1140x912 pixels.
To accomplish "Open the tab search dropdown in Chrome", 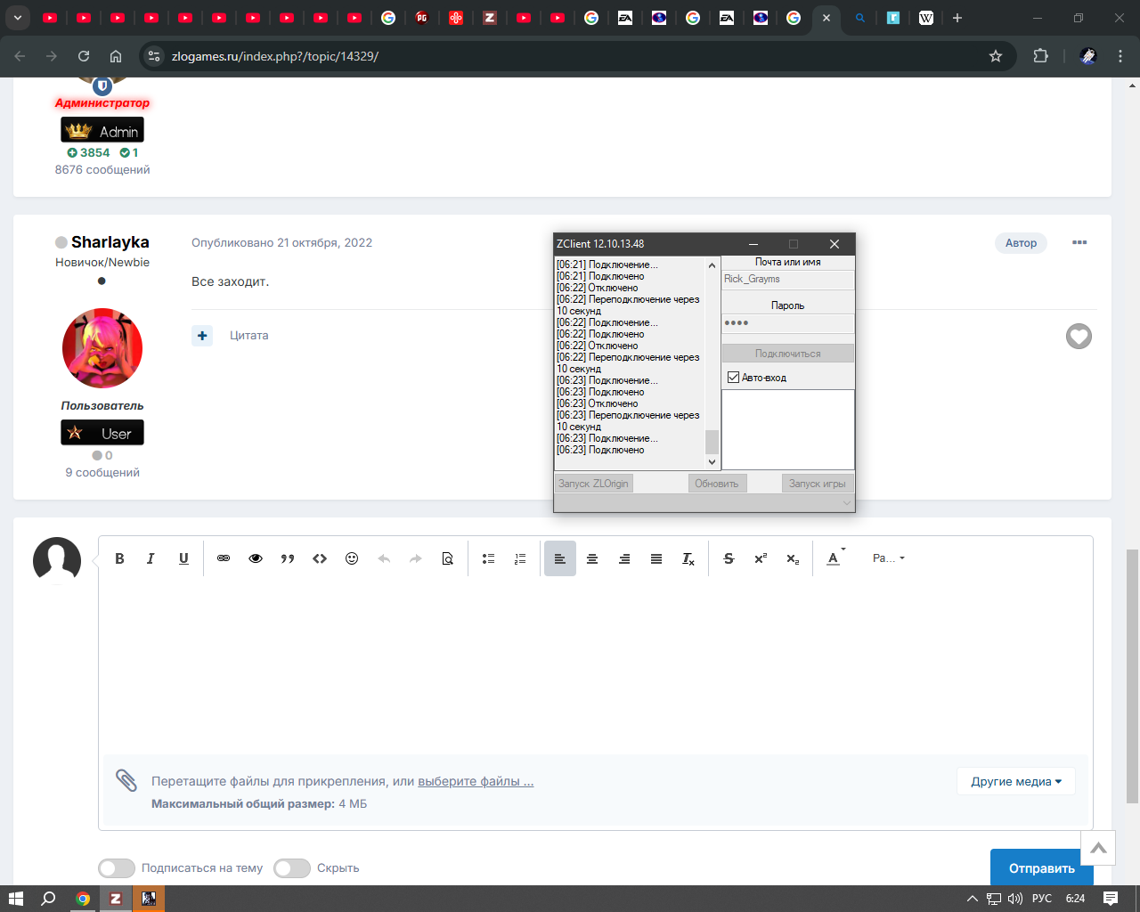I will (x=17, y=18).
